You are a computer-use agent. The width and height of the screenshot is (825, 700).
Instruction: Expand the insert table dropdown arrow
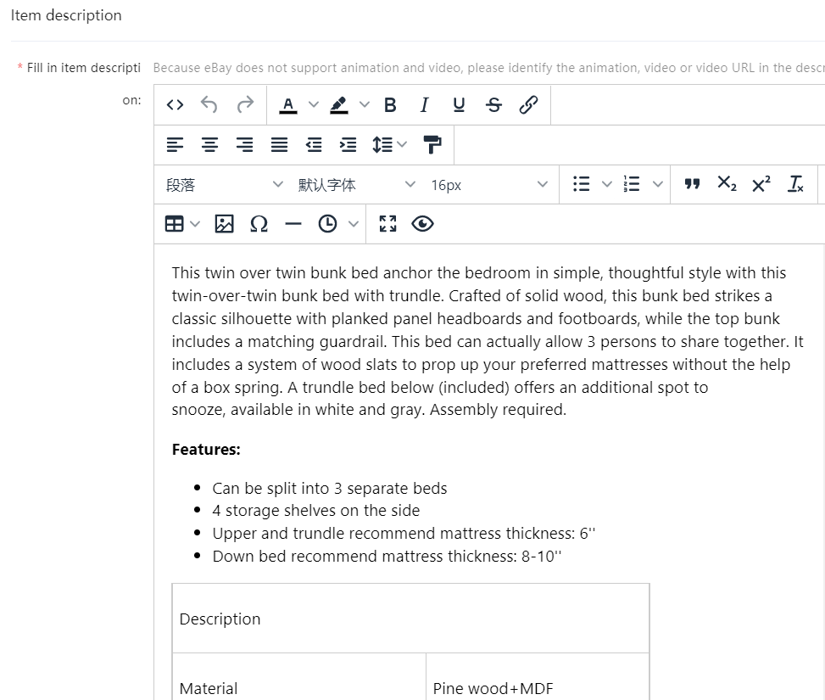click(x=195, y=224)
